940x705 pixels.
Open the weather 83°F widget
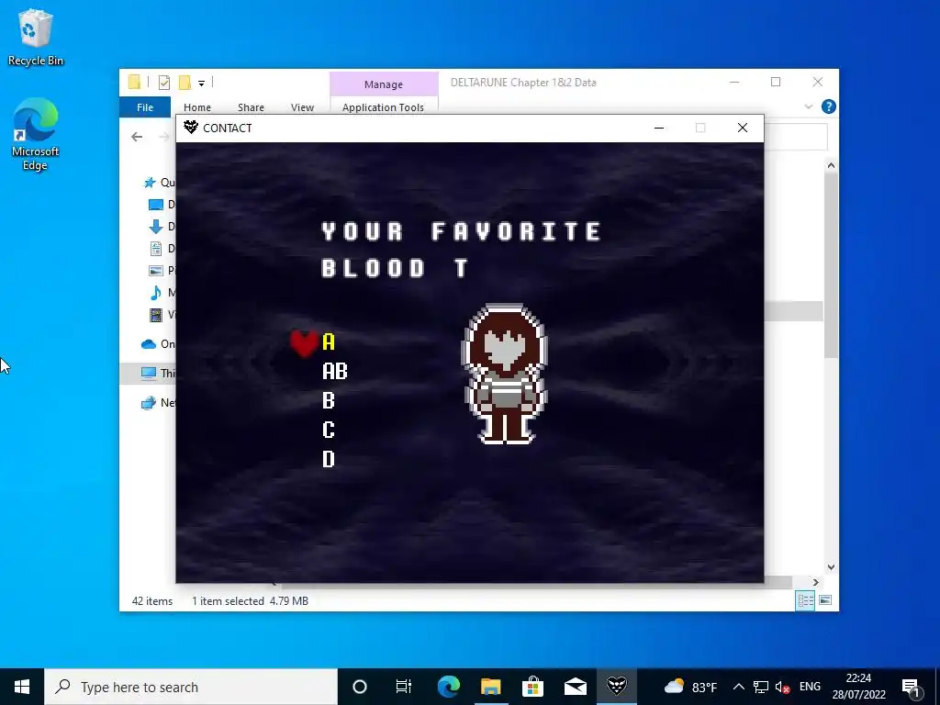690,687
